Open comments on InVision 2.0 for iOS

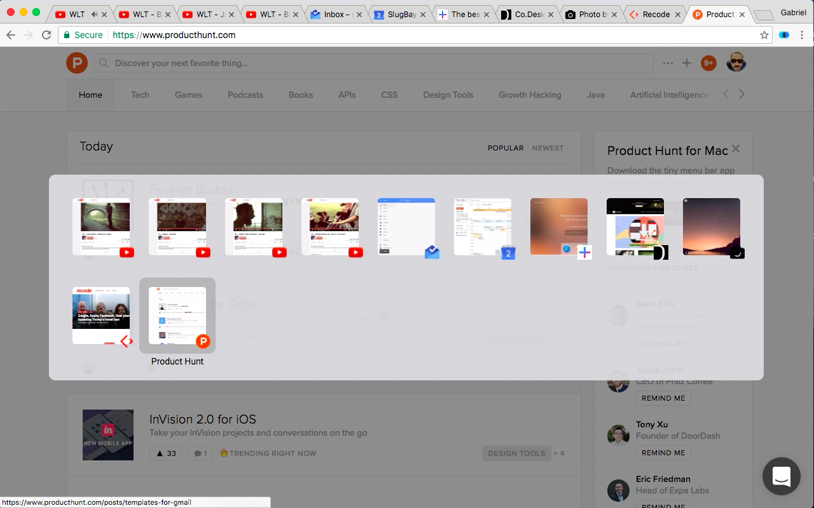(x=200, y=453)
